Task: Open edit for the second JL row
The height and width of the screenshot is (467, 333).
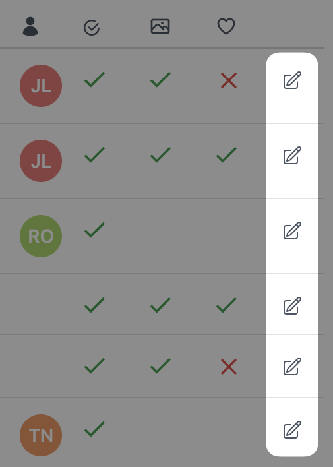Action: tap(292, 155)
